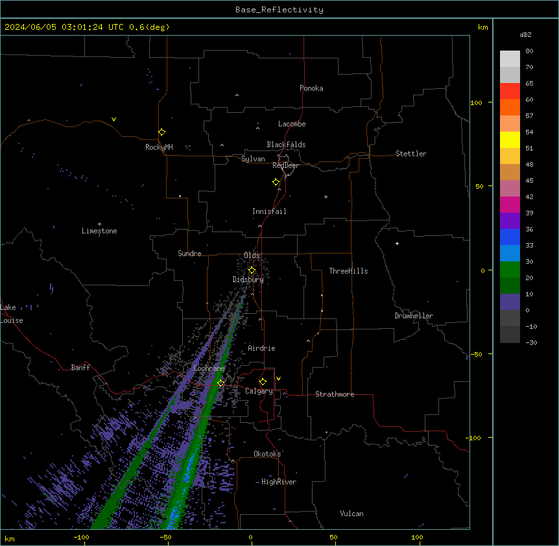Image resolution: width=559 pixels, height=546 pixels.
Task: Click the yellow V marker west of RockyMH
Action: point(113,119)
